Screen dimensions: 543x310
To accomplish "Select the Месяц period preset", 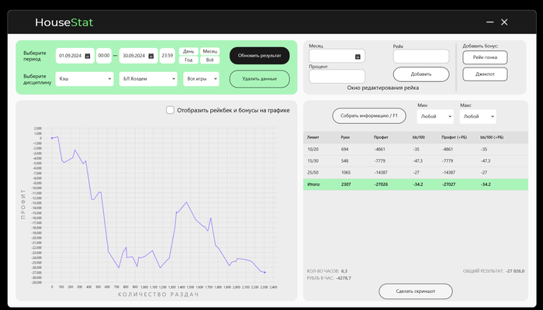I will coord(209,51).
